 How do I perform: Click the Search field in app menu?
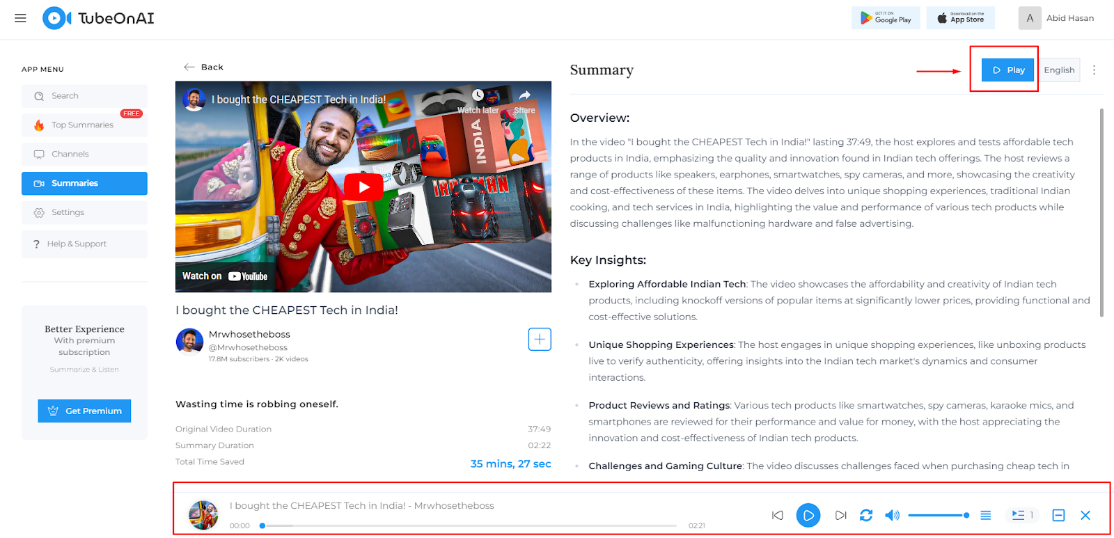[84, 96]
